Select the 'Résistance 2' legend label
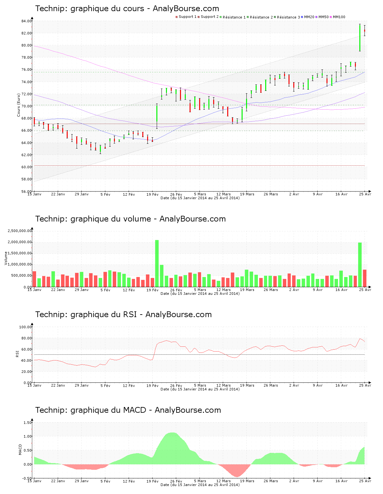Image resolution: width=383 pixels, height=494 pixels. [261, 17]
